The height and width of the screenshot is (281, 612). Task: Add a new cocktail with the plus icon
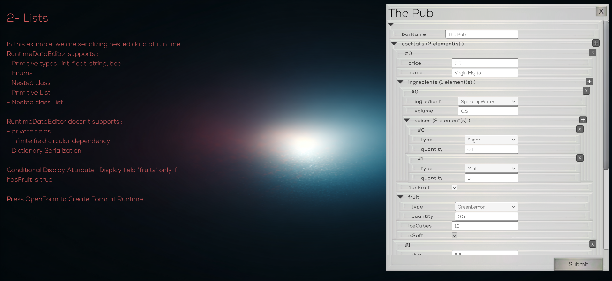(x=596, y=43)
